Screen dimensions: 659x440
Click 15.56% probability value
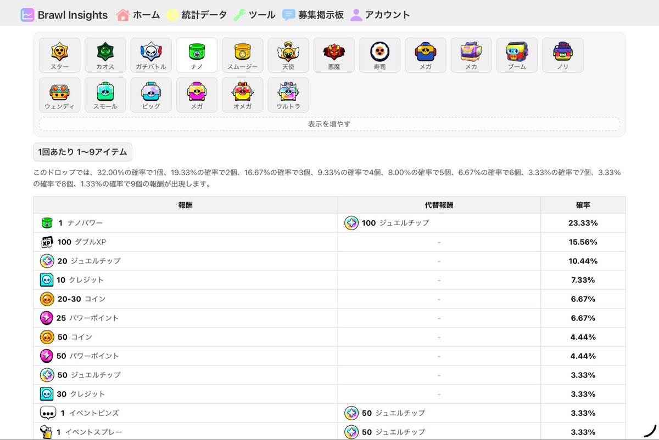click(x=583, y=242)
